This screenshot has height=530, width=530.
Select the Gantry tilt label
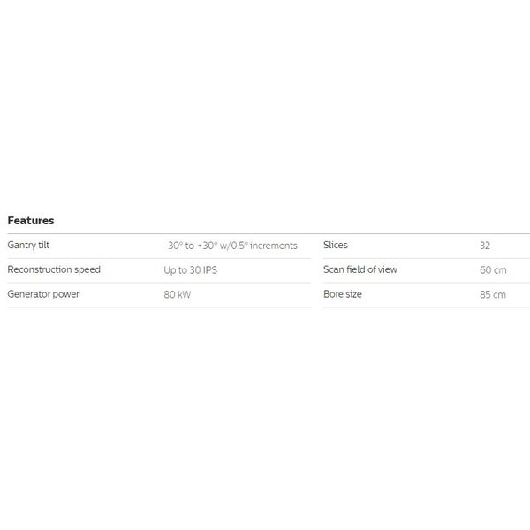coord(28,245)
